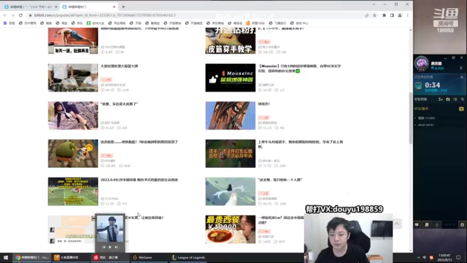Open the first bookmark in the bar
The image size is (467, 263).
pyautogui.click(x=9, y=23)
